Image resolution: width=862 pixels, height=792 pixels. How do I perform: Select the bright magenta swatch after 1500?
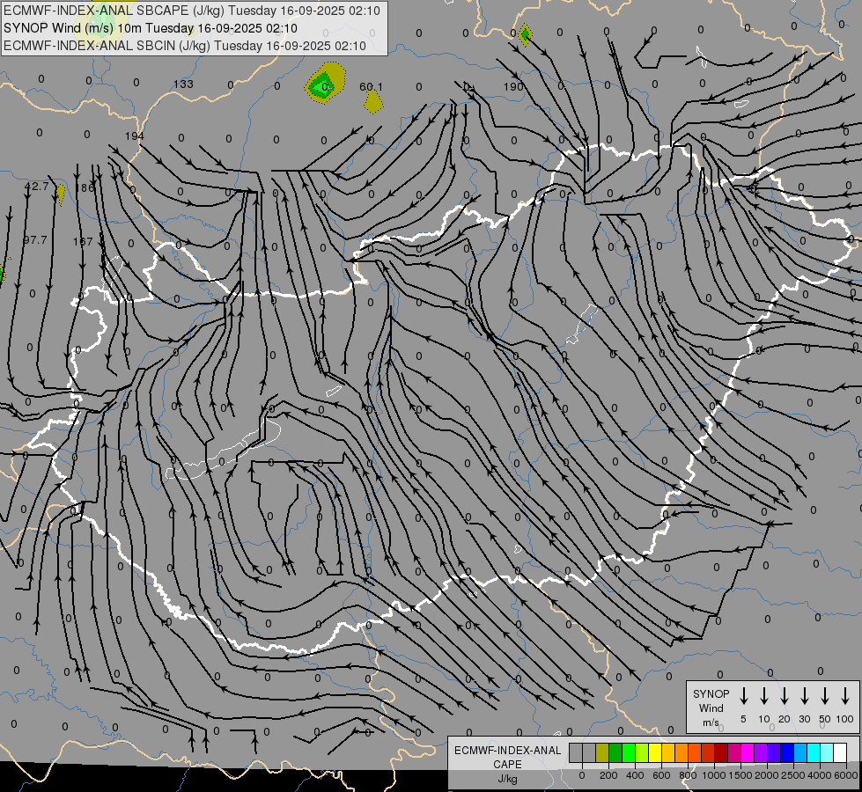pyautogui.click(x=748, y=752)
